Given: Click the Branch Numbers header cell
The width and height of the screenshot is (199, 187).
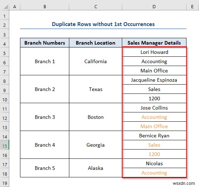Looking at the screenshot, I should (x=45, y=43).
